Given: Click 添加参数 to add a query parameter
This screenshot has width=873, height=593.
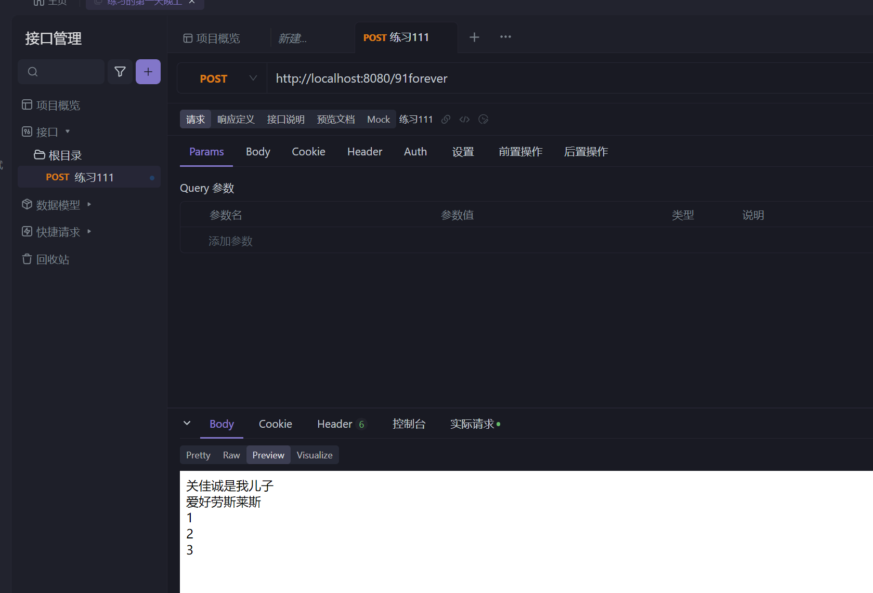Looking at the screenshot, I should (230, 240).
